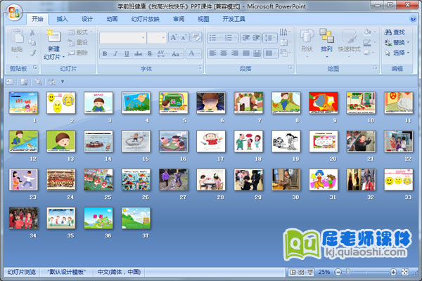Open the Office button menu
The image size is (422, 281).
click(13, 11)
